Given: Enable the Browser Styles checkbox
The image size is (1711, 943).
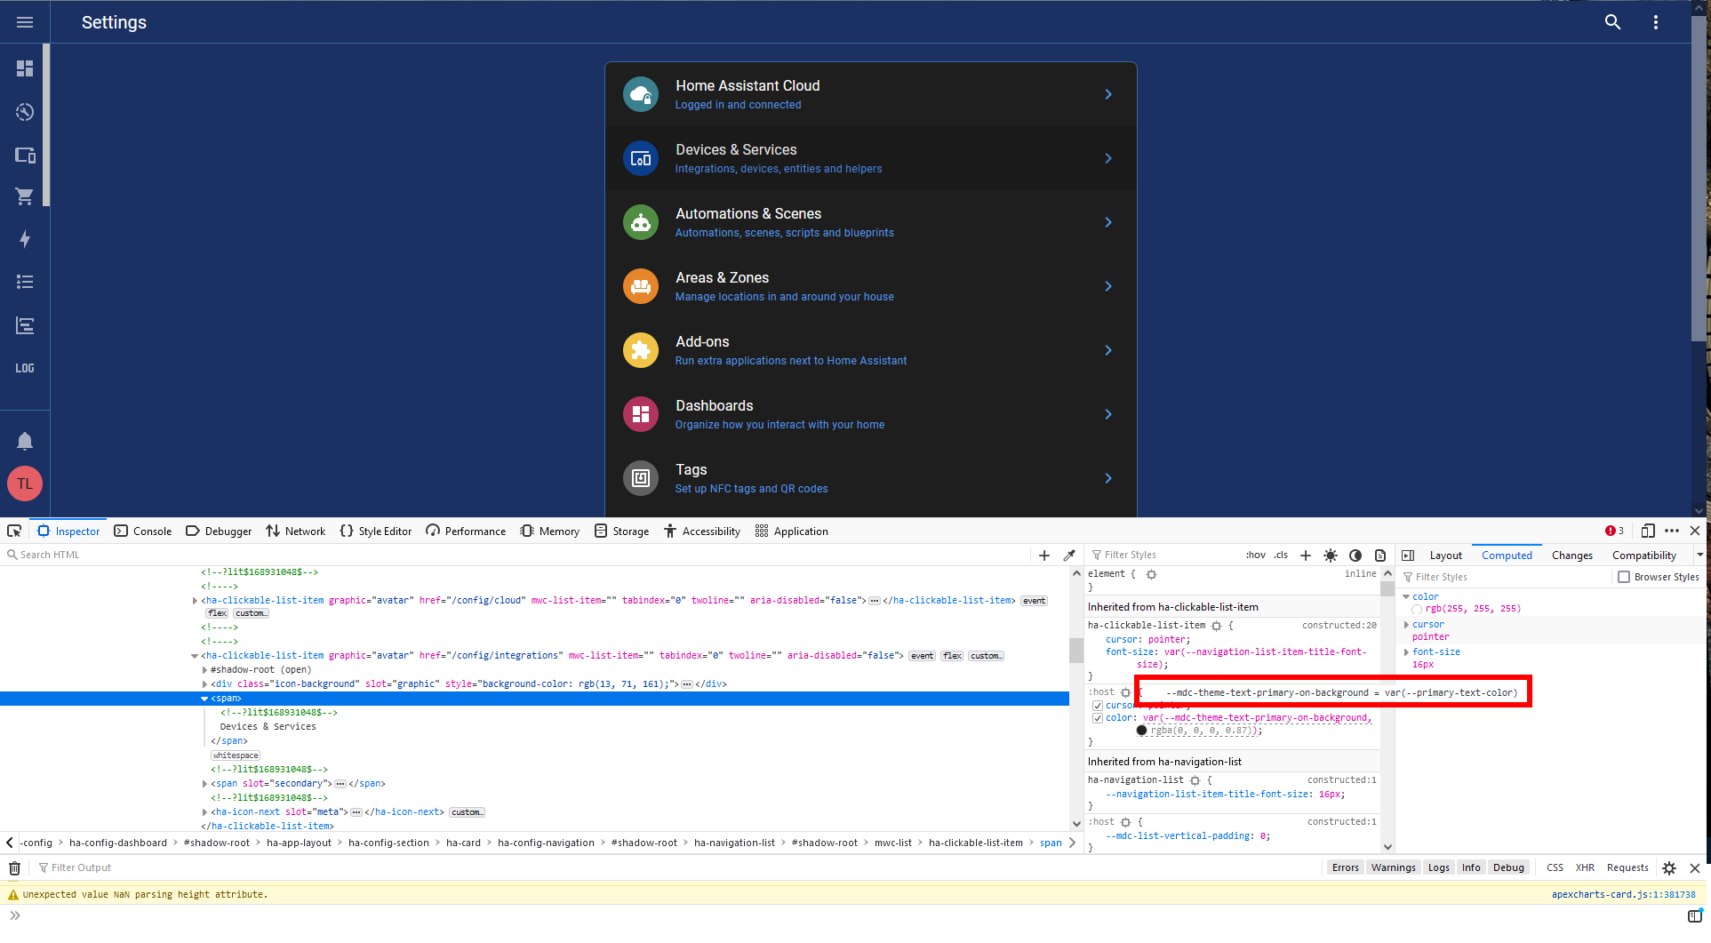Looking at the screenshot, I should coord(1625,576).
